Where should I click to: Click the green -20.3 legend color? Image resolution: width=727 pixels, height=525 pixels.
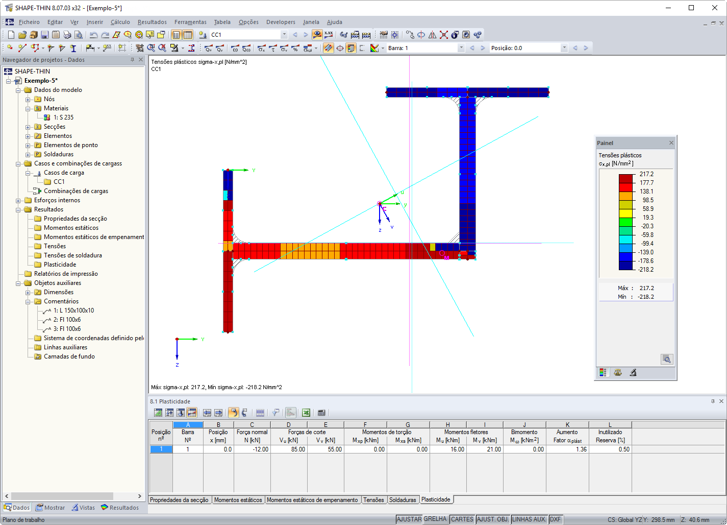(x=625, y=222)
